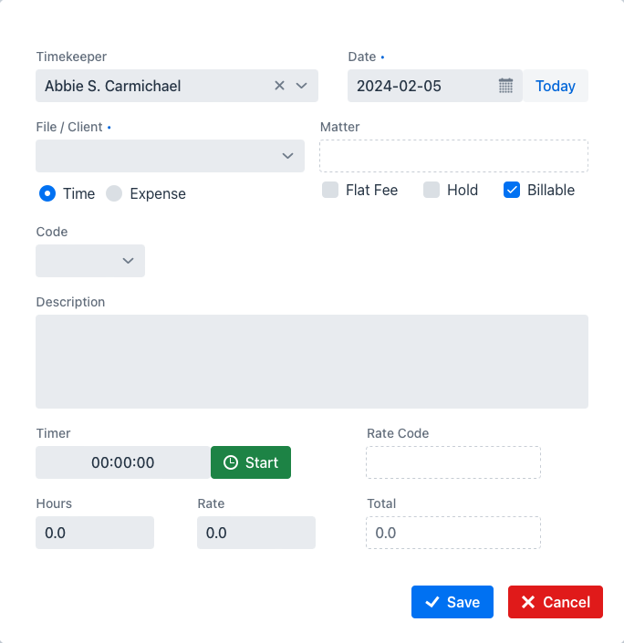Click the Rate Code field
This screenshot has width=624, height=643.
[453, 462]
